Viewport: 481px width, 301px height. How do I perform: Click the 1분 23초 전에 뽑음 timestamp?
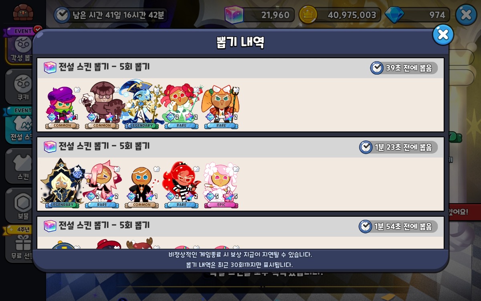(398, 147)
